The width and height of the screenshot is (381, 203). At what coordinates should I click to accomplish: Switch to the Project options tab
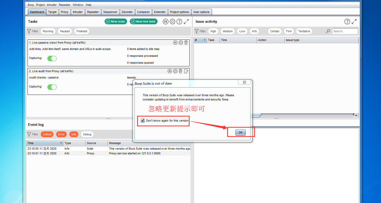(x=179, y=12)
